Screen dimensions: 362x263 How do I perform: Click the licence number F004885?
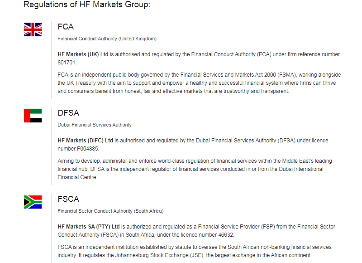(87, 149)
